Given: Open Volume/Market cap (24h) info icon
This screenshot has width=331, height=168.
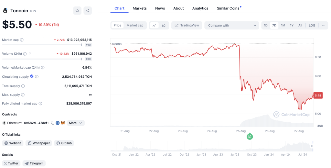Looking at the screenshot, I should click(x=43, y=68).
